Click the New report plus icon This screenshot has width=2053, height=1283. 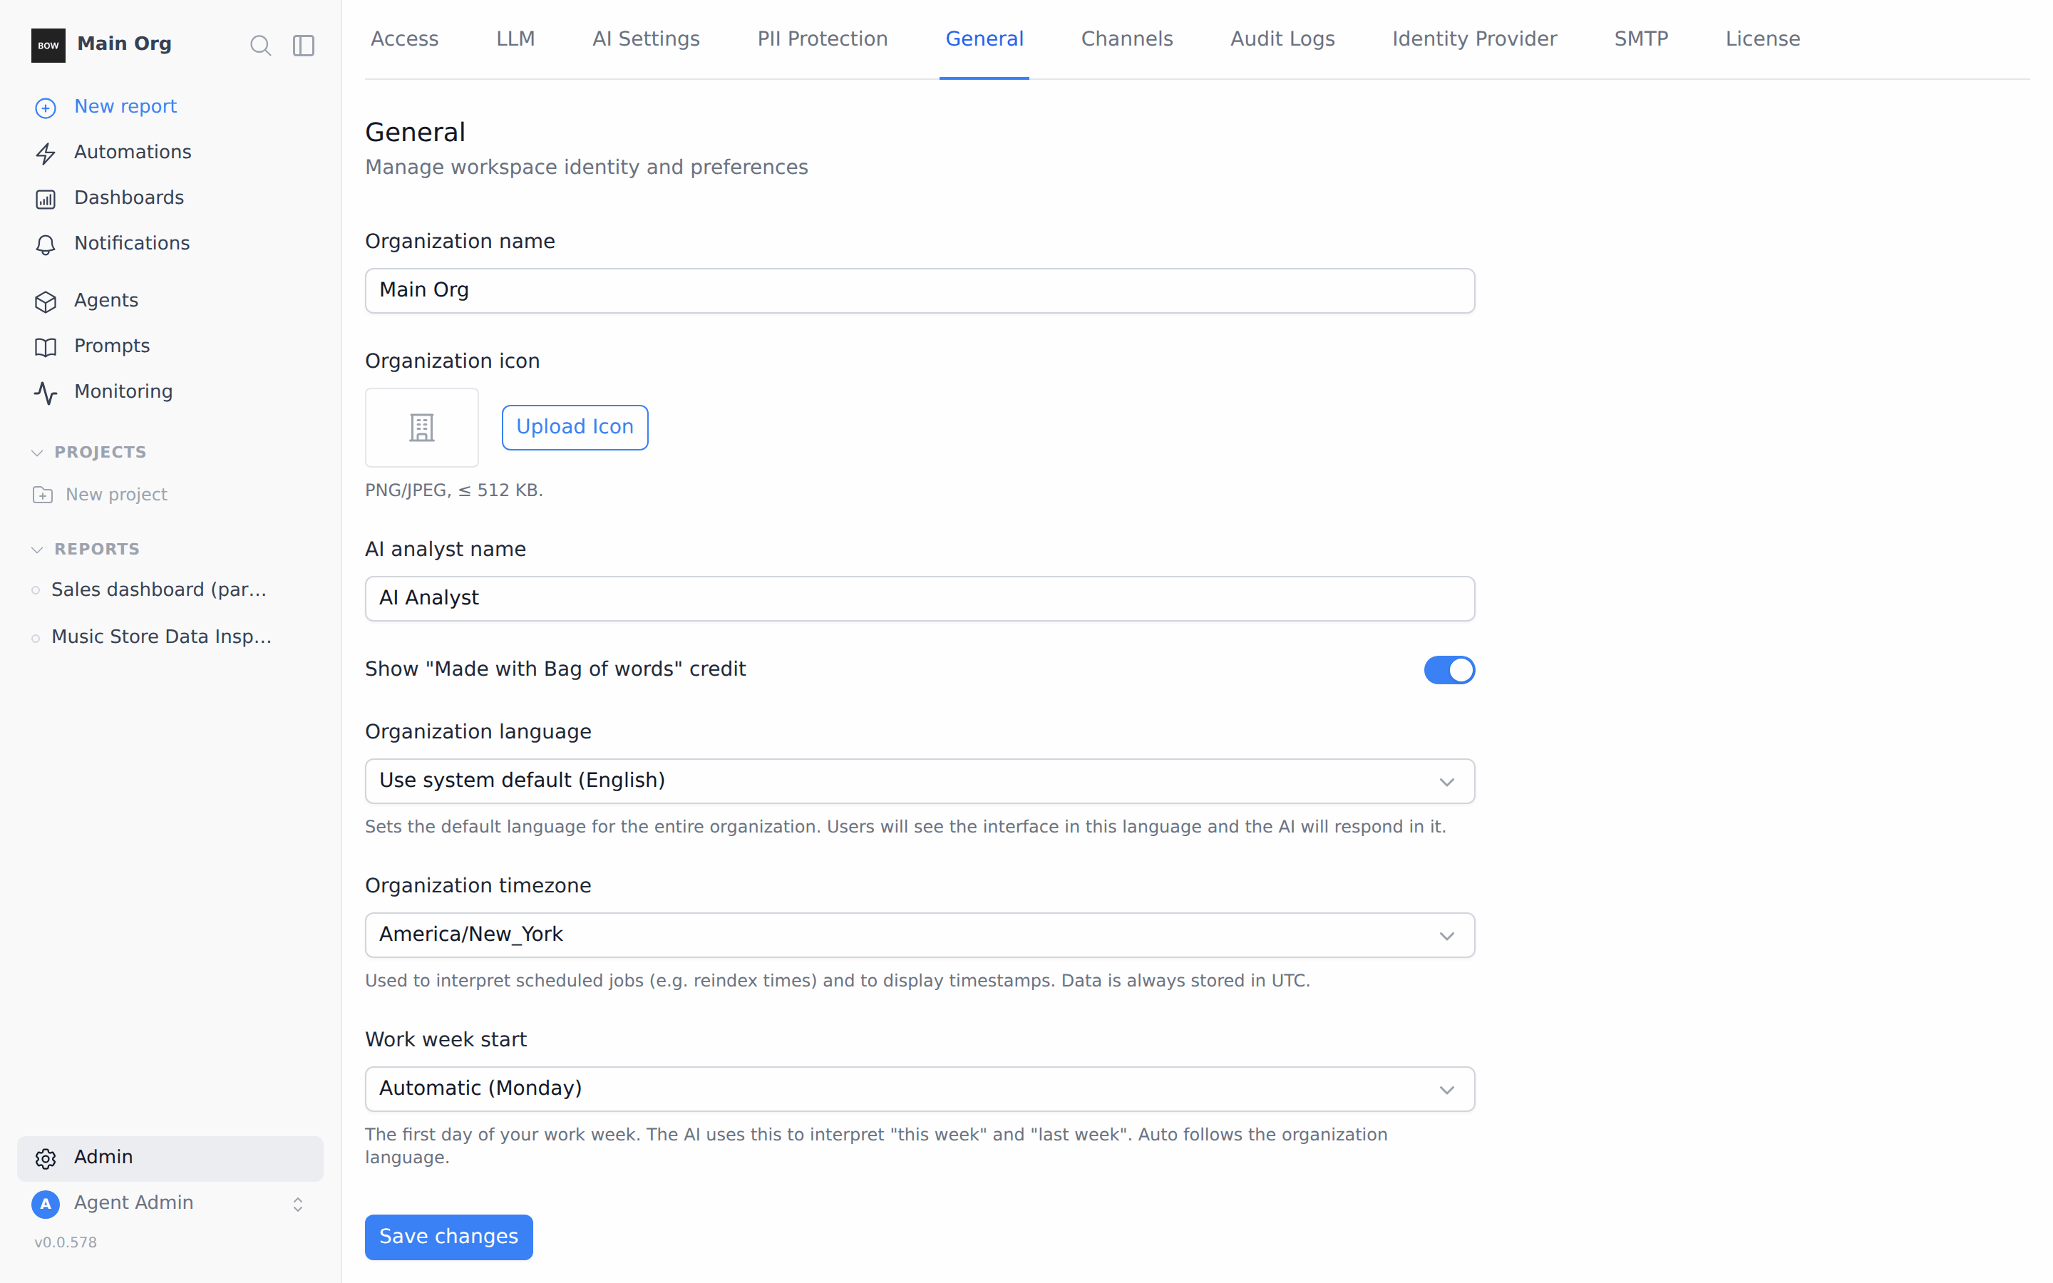46,108
